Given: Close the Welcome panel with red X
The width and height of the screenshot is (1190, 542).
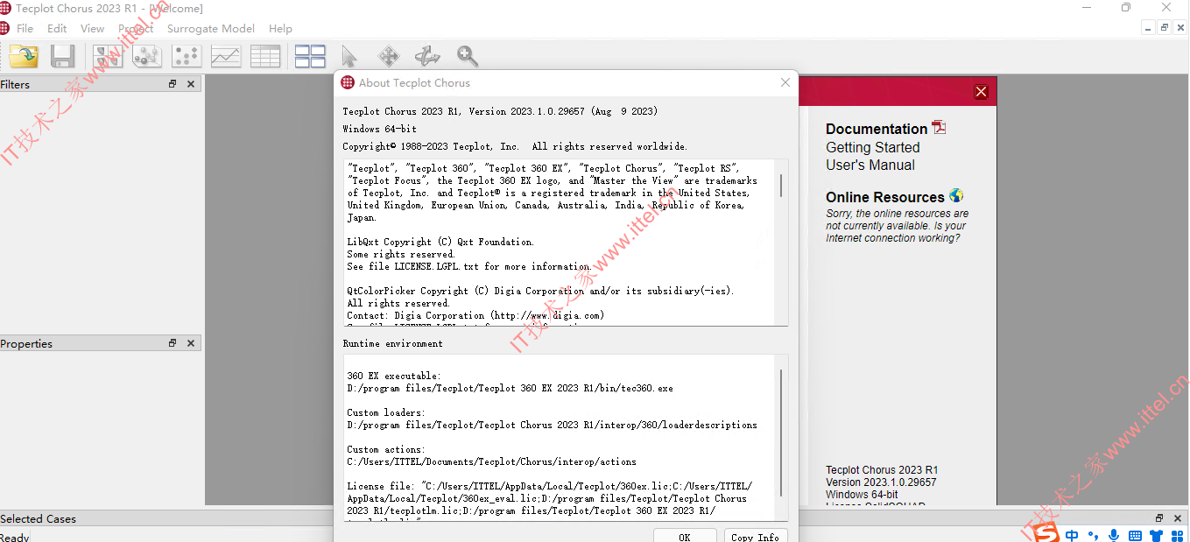Looking at the screenshot, I should [981, 92].
